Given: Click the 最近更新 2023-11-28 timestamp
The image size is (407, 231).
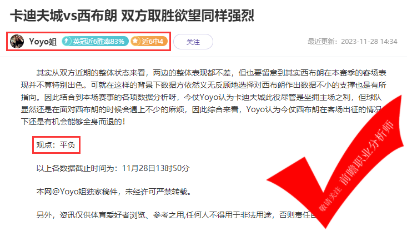Looking at the screenshot, I should (x=352, y=42).
